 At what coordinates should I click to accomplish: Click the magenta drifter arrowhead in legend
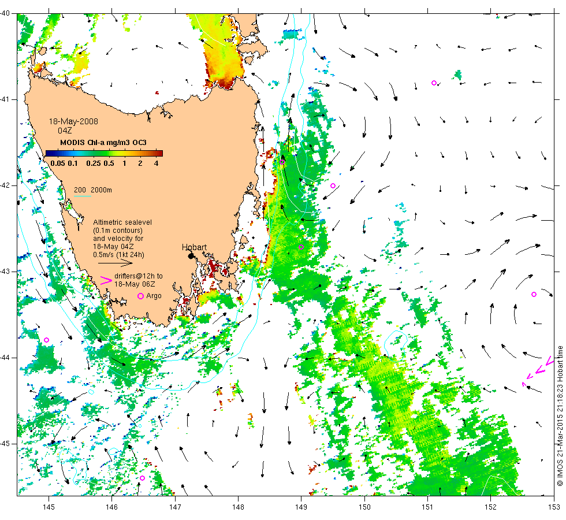(x=106, y=281)
